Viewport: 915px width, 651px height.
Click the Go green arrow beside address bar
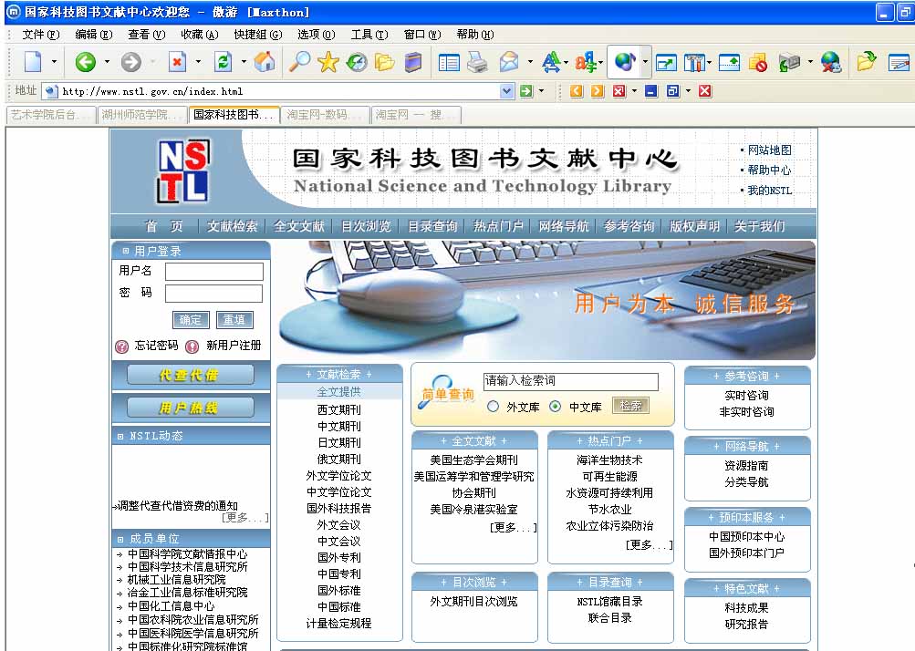tap(526, 91)
